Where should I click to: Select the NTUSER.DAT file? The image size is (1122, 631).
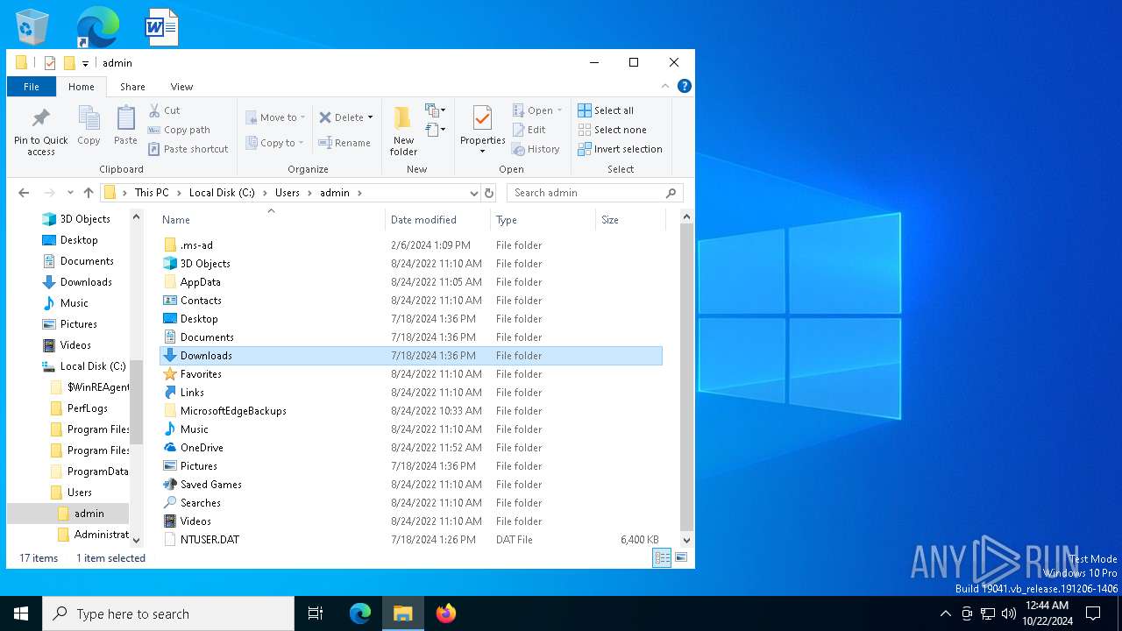(x=410, y=540)
